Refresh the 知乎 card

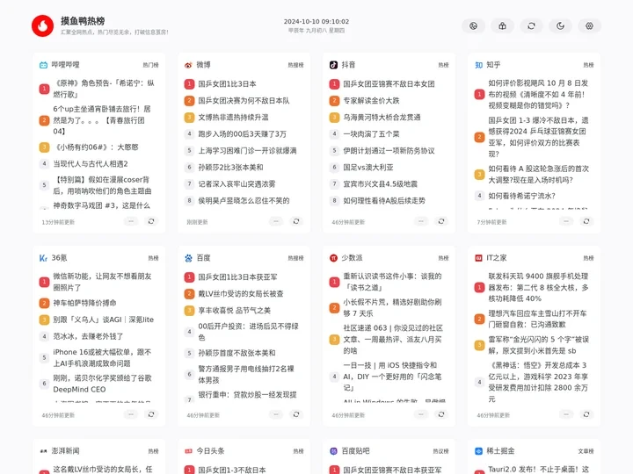[586, 221]
